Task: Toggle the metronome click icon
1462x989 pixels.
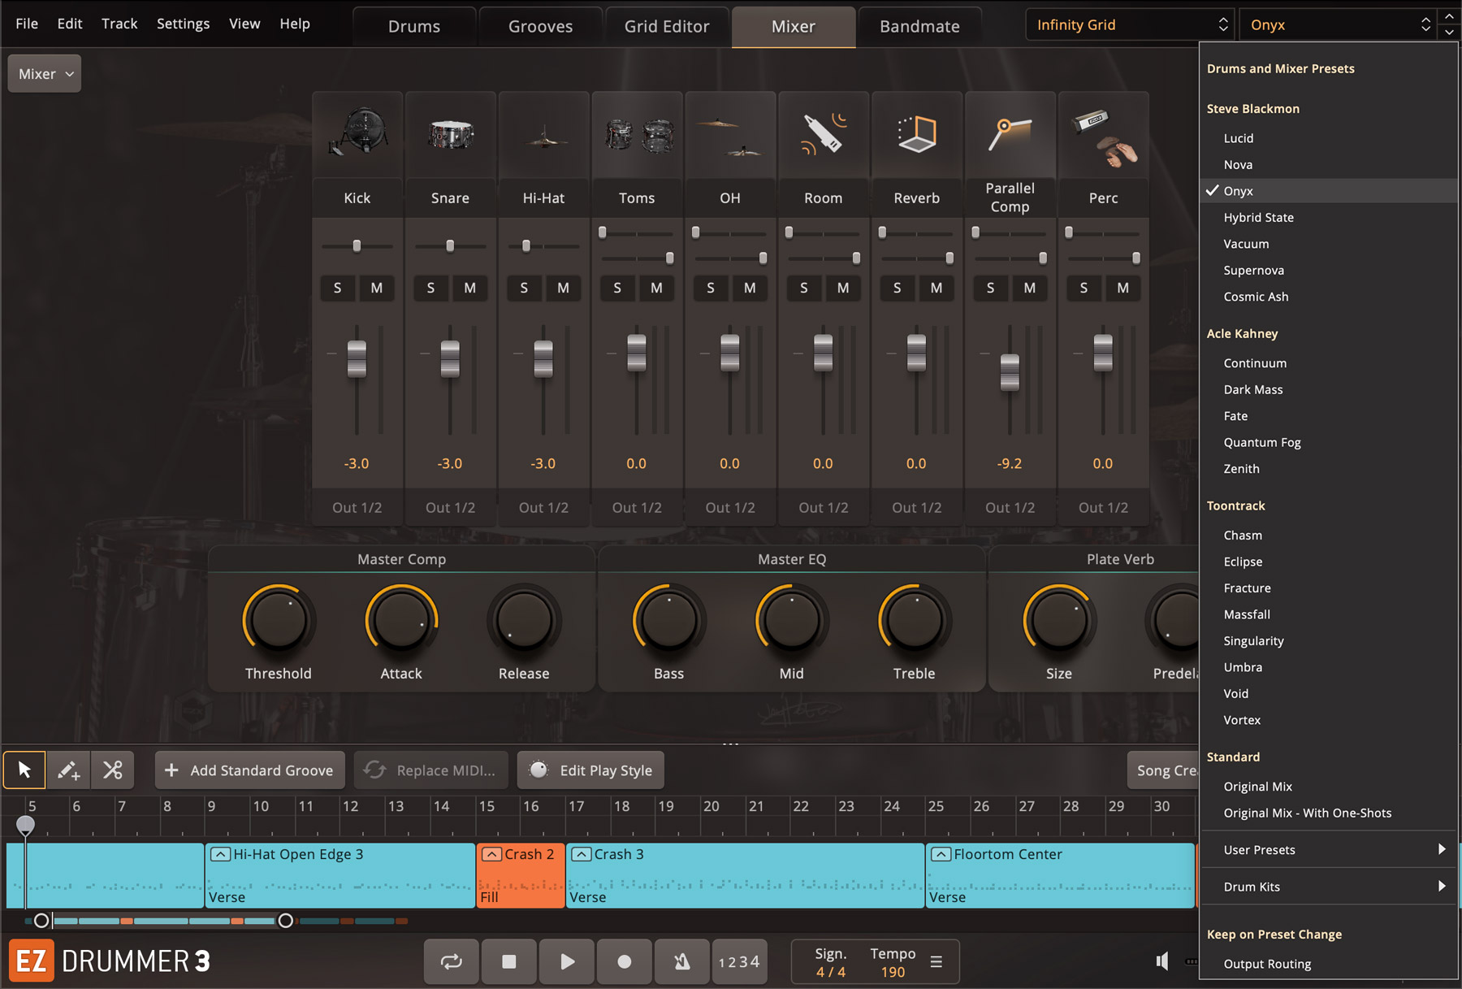Action: 681,961
